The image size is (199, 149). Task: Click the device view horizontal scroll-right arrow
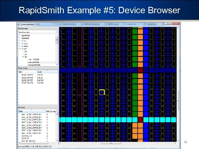point(175,143)
